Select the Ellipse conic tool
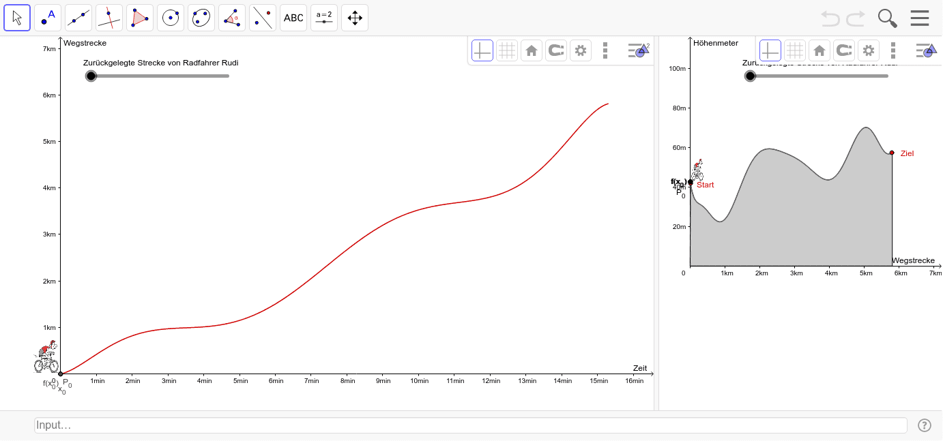 point(201,18)
